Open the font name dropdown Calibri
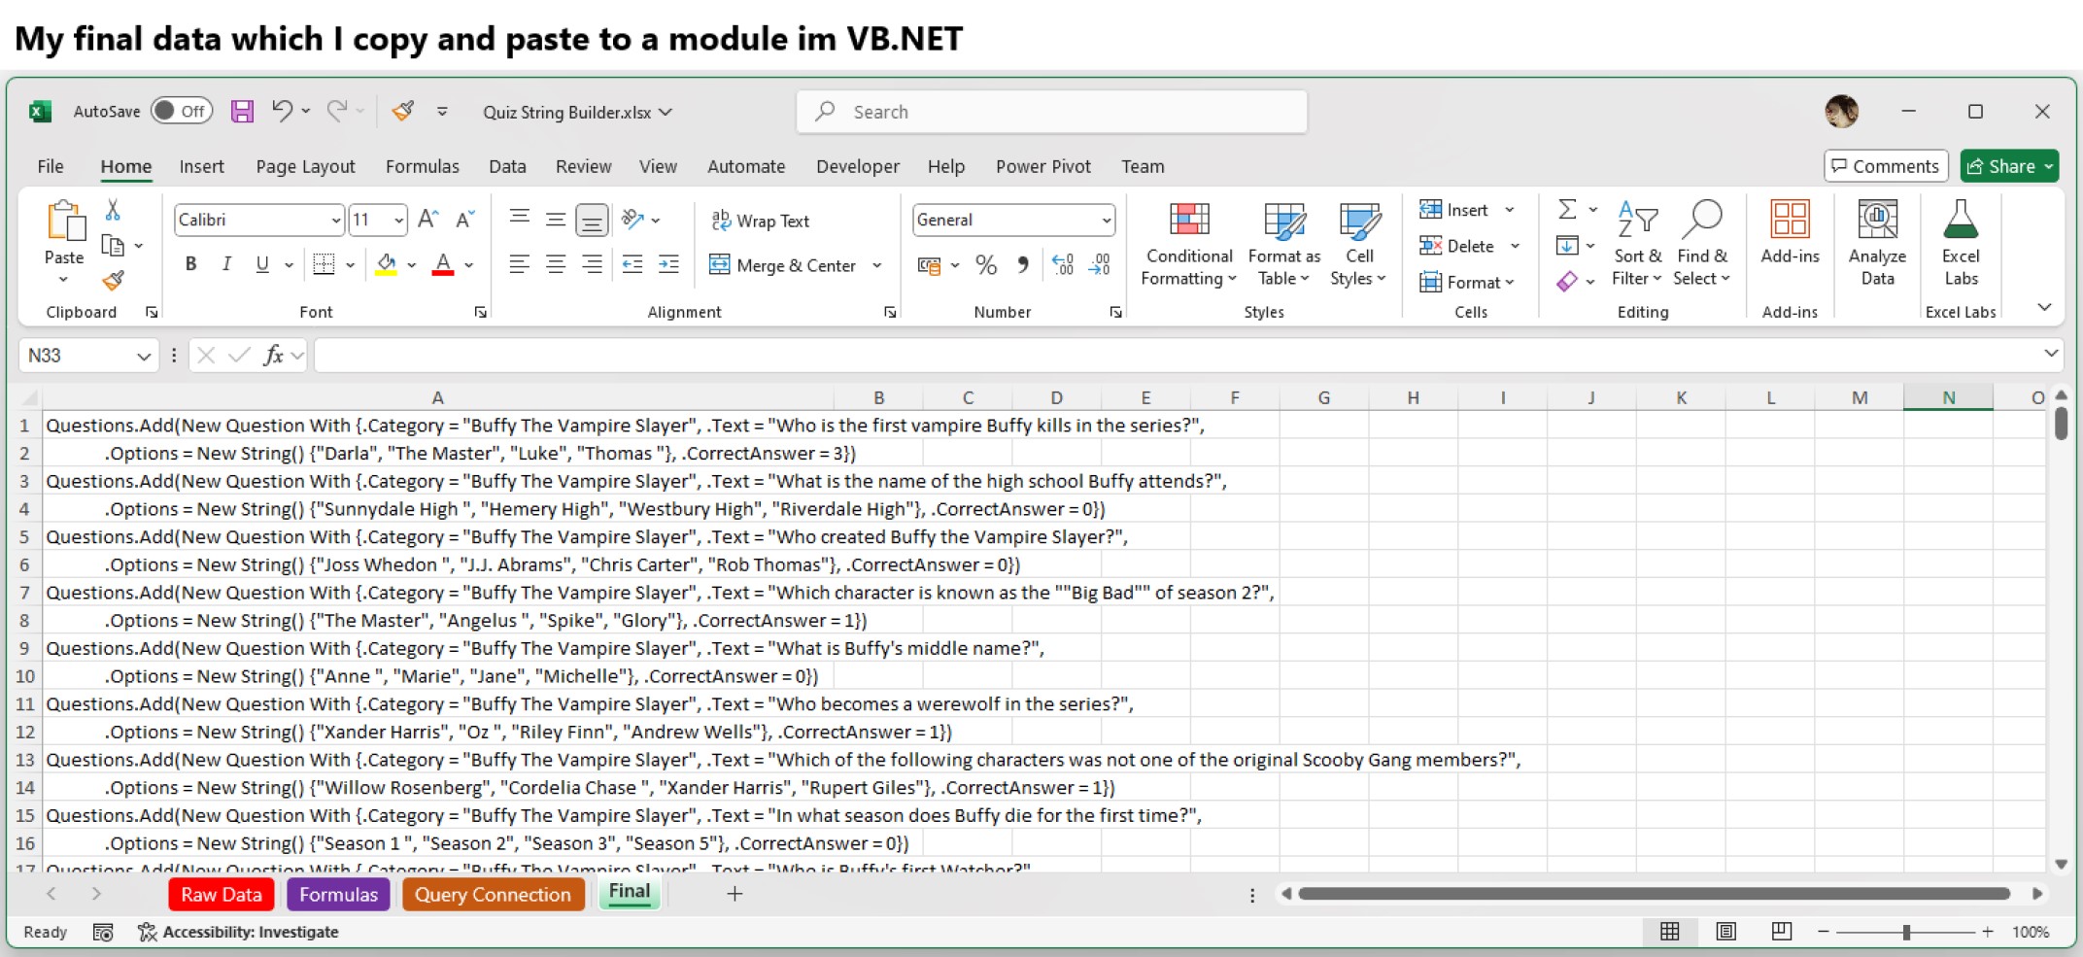Image resolution: width=2083 pixels, height=957 pixels. tap(335, 221)
